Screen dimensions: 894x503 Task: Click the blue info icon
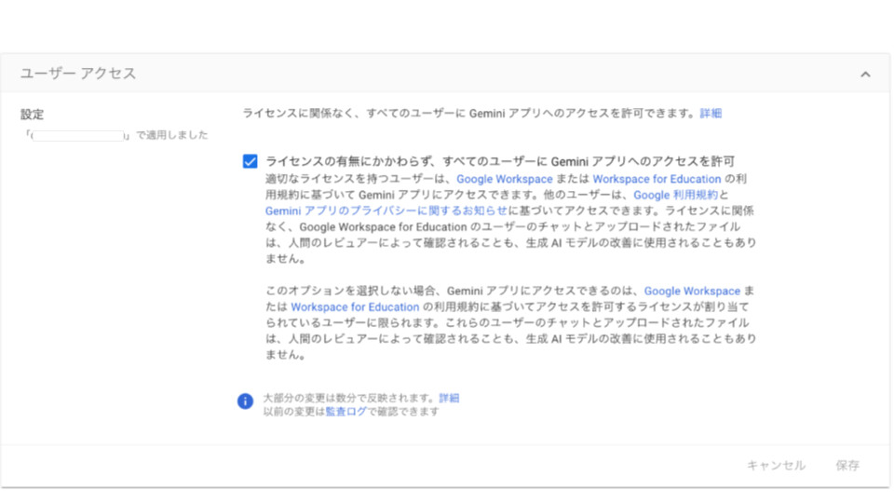[245, 401]
